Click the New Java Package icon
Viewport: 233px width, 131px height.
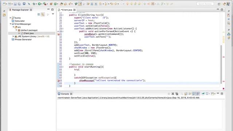pyautogui.click(x=51, y=4)
